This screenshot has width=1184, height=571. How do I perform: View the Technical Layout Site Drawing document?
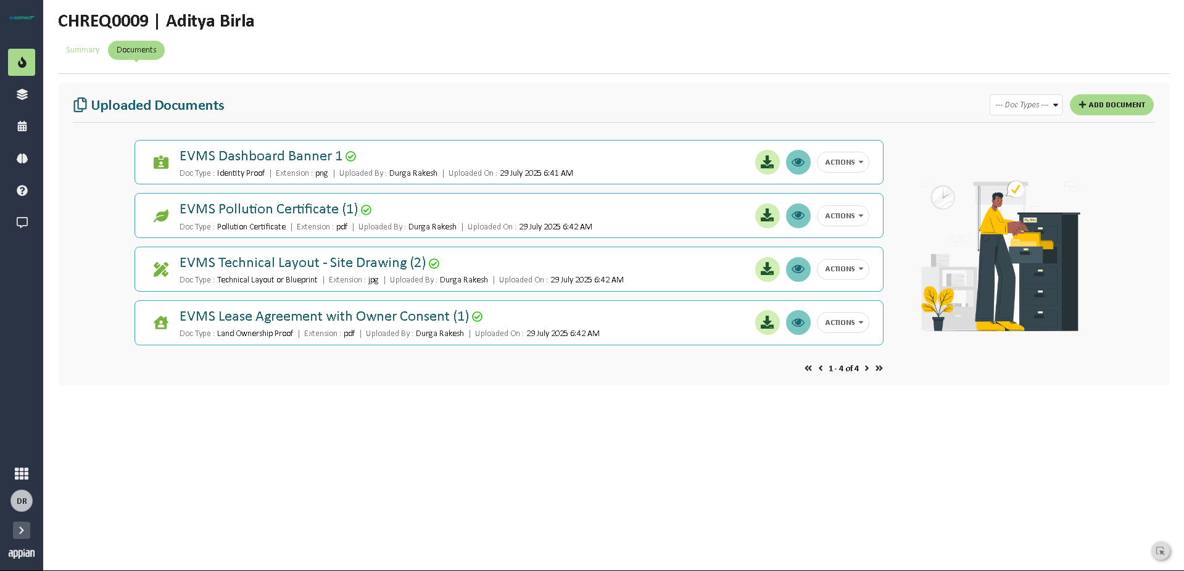[798, 269]
